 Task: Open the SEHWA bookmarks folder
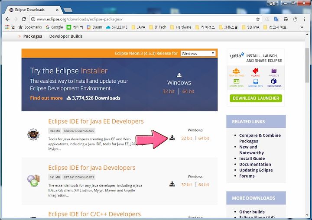251,27
